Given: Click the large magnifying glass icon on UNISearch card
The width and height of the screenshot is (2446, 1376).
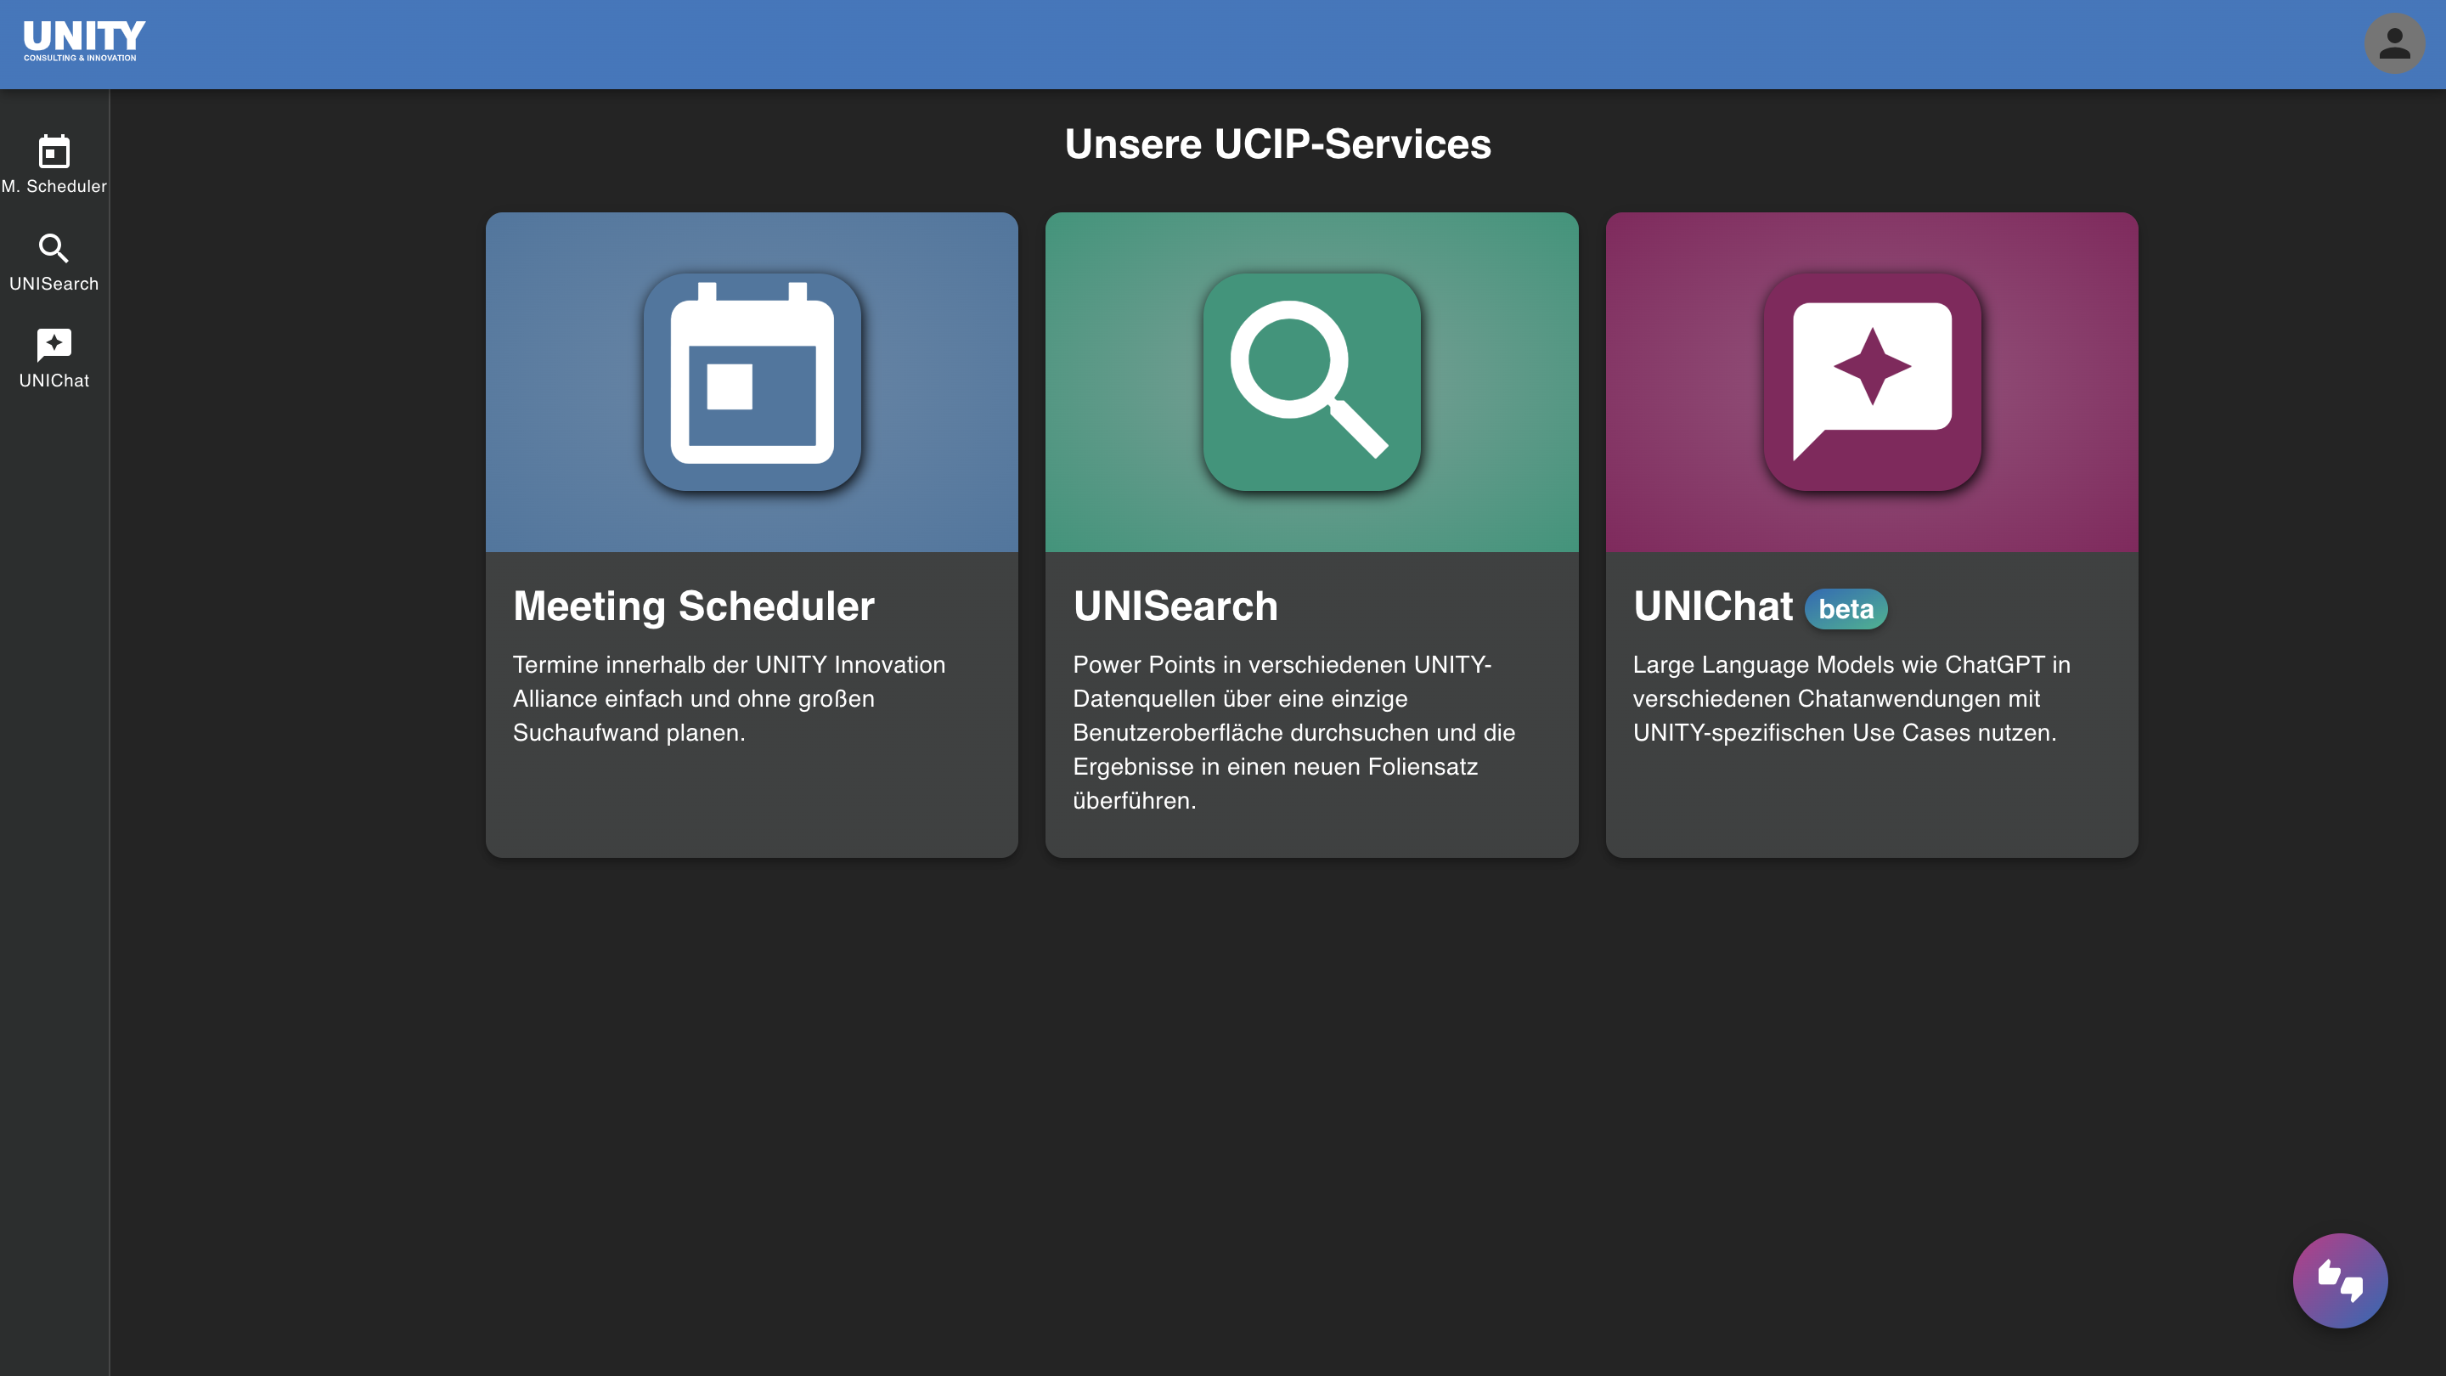Looking at the screenshot, I should 1311,381.
